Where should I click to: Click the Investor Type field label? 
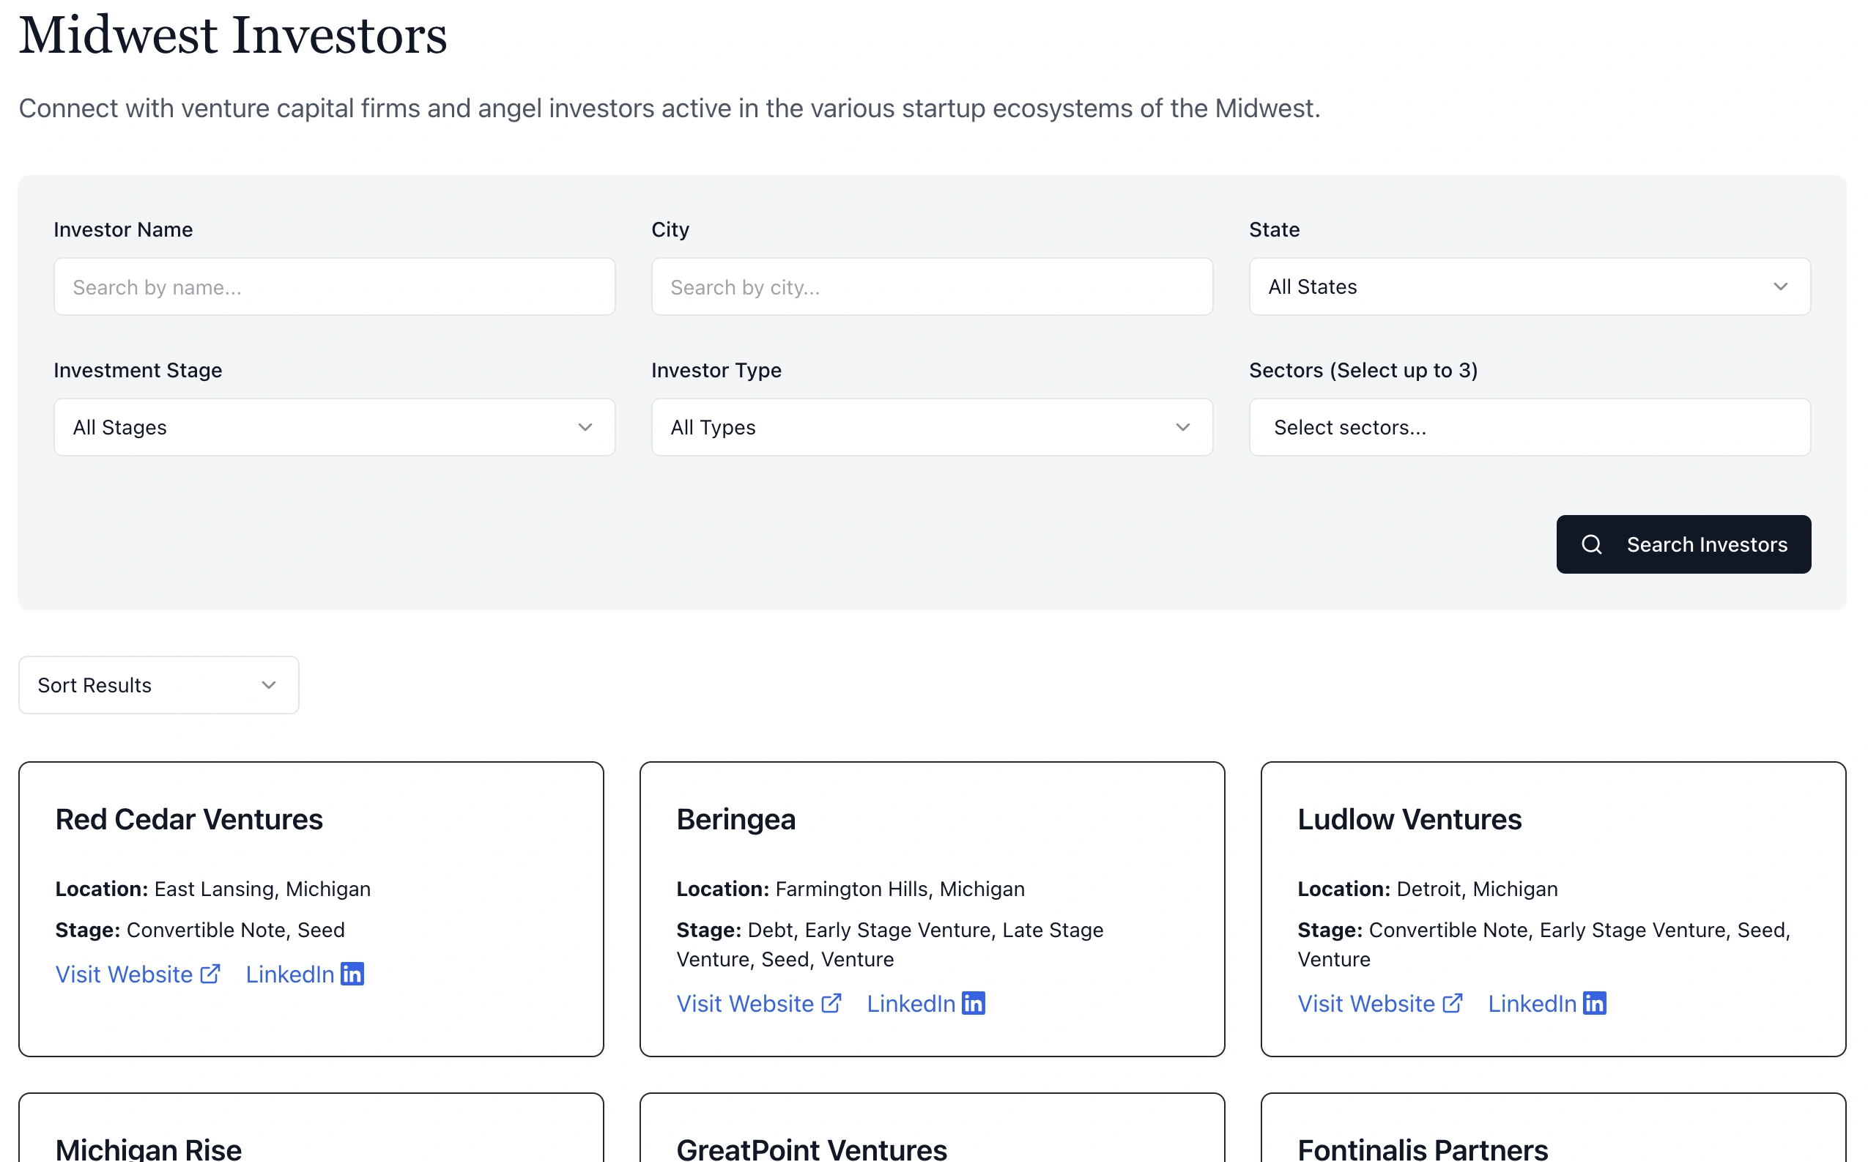[x=716, y=371]
